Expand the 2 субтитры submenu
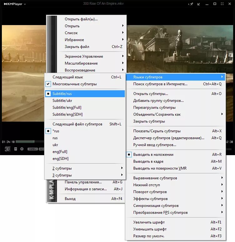 [x=85, y=168]
